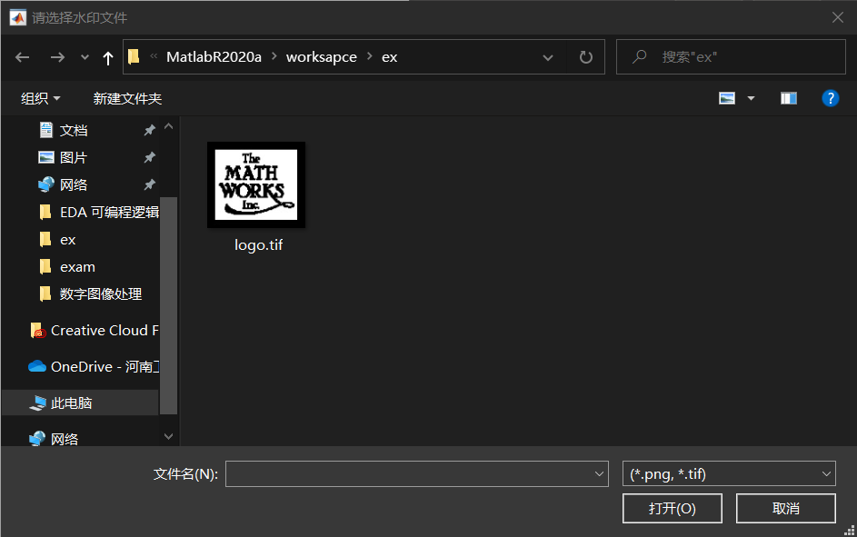Open the 组织 menu
Viewport: 857px width, 537px height.
point(41,98)
